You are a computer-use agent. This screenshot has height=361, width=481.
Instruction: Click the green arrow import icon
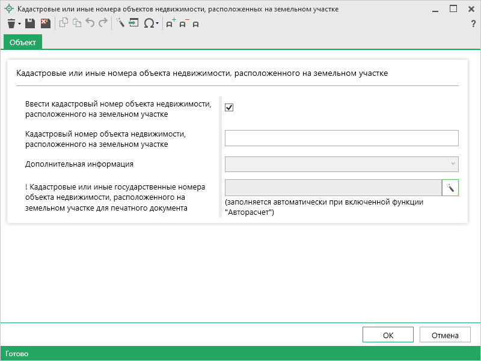pos(133,23)
